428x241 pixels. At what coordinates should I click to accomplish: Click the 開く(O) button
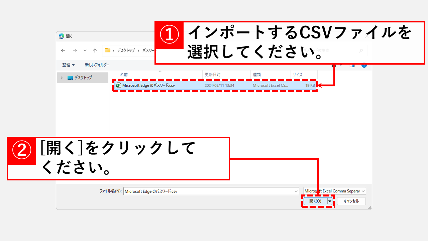tap(315, 201)
